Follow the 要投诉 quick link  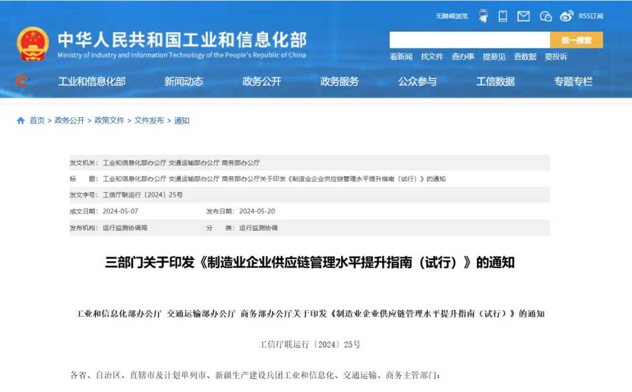point(554,57)
